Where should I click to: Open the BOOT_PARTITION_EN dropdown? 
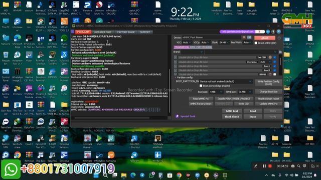pos(226,81)
